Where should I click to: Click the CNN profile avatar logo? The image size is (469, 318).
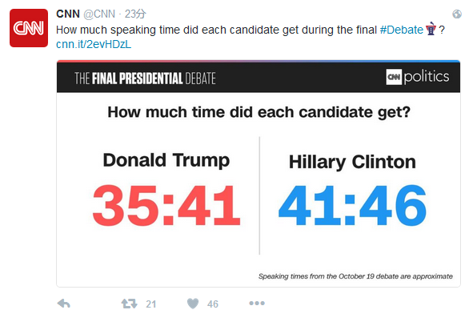coord(29,28)
